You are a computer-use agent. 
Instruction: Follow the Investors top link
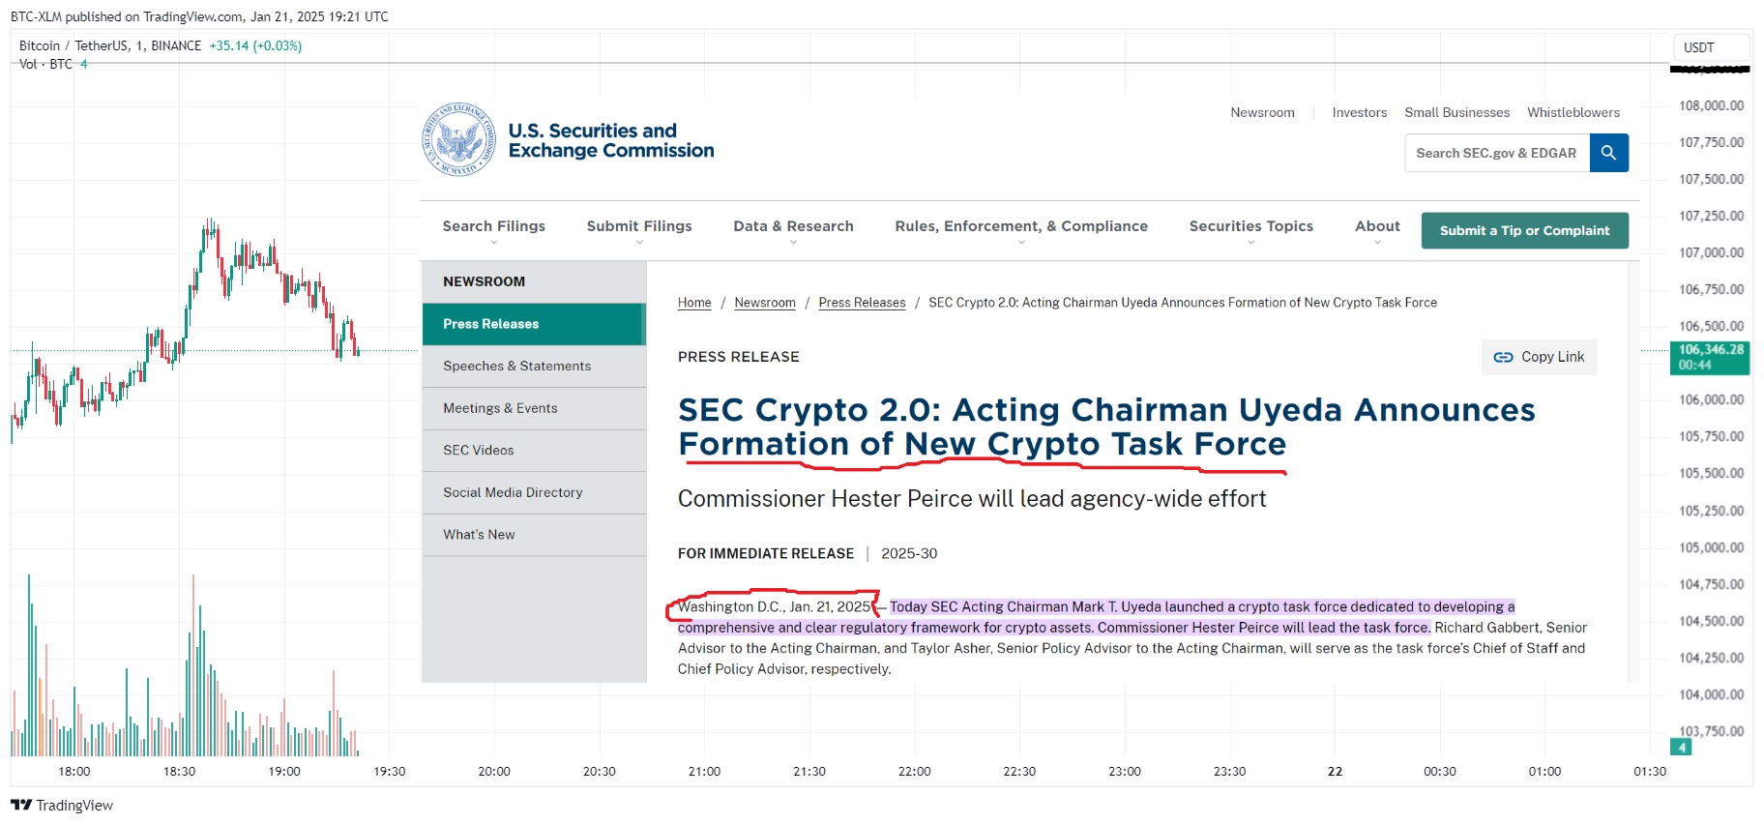[1359, 112]
